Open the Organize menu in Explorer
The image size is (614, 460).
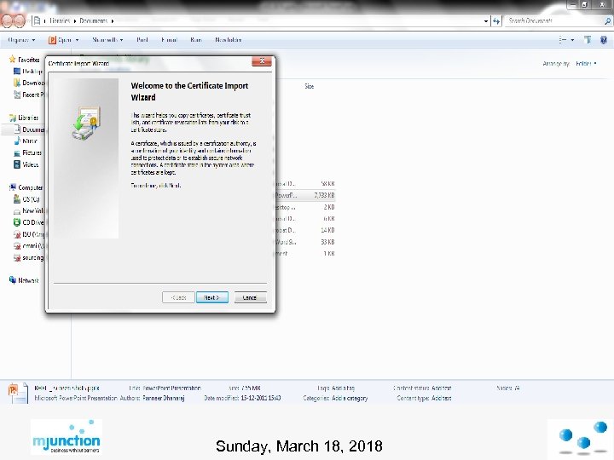tap(21, 40)
